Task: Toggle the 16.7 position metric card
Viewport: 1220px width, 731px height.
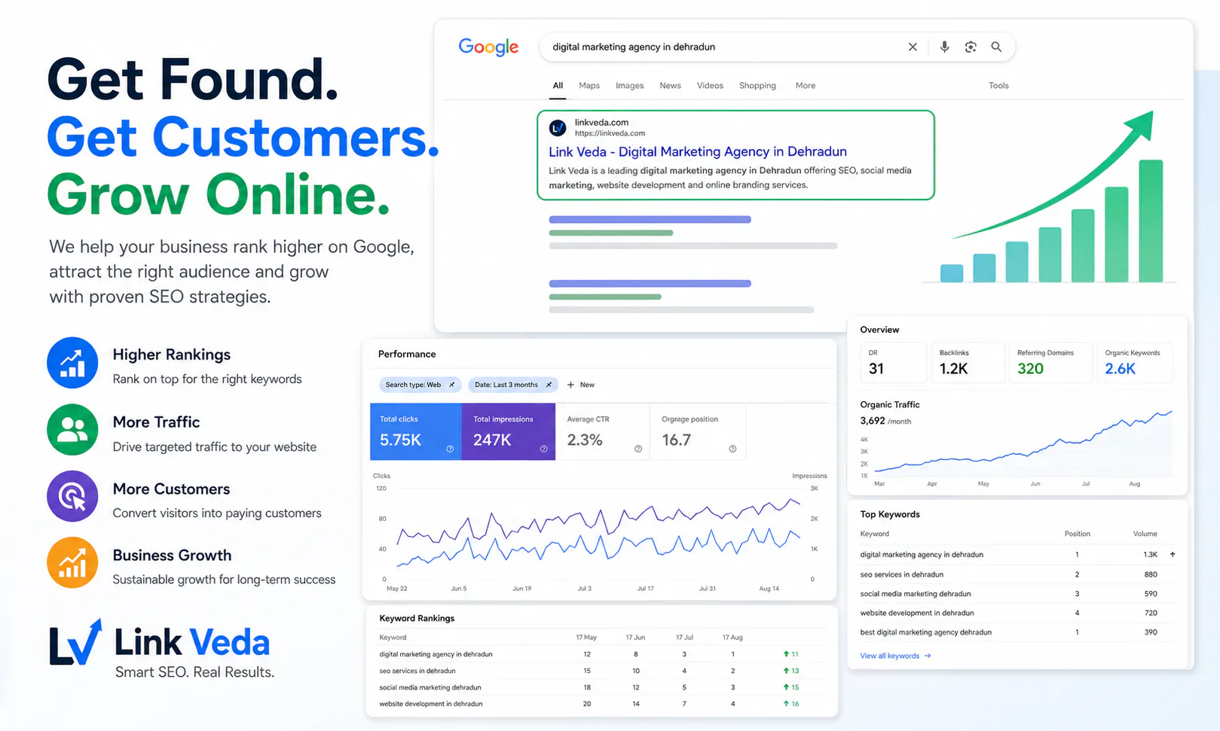Action: 697,431
